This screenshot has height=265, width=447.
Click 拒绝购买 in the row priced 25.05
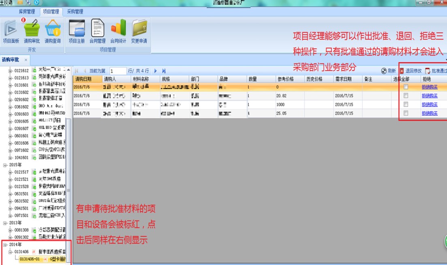click(x=430, y=113)
